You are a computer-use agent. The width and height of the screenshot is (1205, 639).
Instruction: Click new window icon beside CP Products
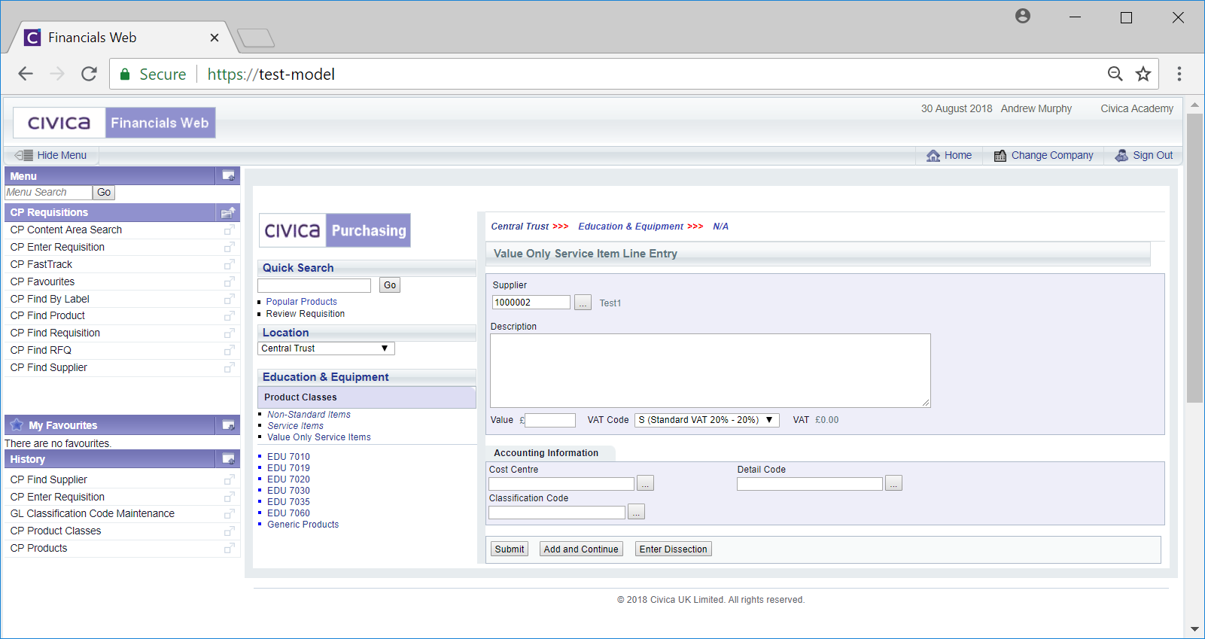tap(229, 548)
